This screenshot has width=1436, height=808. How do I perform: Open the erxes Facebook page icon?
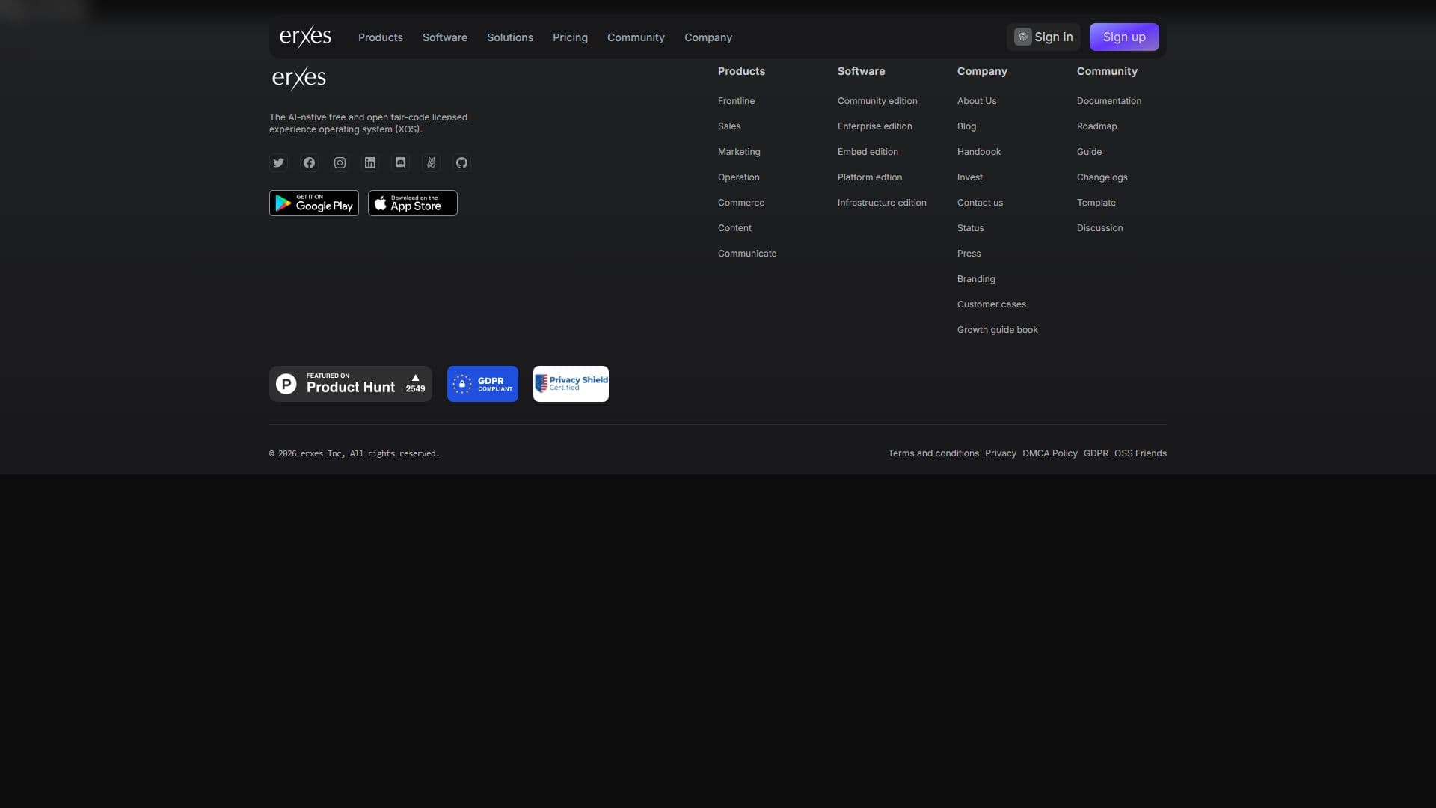click(309, 163)
